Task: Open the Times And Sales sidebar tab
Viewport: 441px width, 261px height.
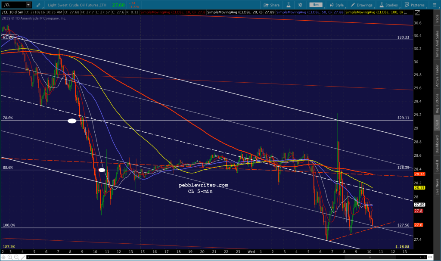Action: point(437,44)
